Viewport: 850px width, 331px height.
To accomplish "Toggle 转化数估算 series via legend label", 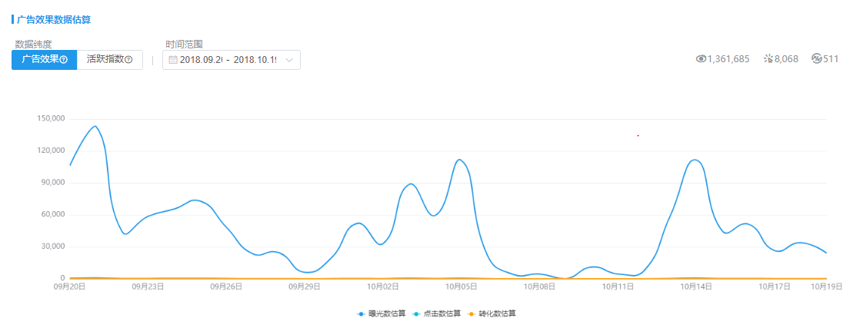I will [x=497, y=313].
